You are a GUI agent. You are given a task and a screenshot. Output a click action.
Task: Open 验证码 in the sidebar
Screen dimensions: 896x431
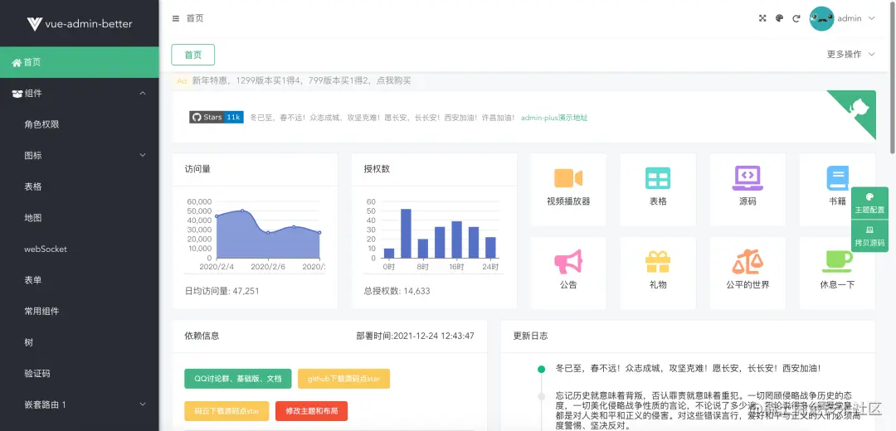pyautogui.click(x=80, y=373)
